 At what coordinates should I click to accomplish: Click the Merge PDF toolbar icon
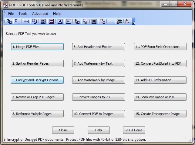pos(9,22)
